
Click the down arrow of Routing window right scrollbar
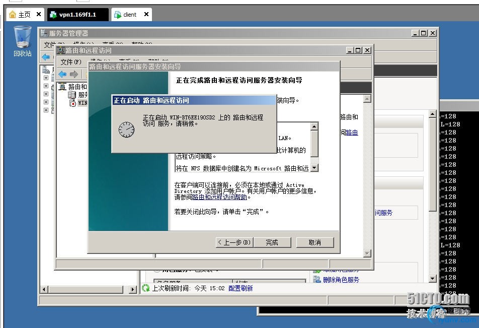click(367, 253)
